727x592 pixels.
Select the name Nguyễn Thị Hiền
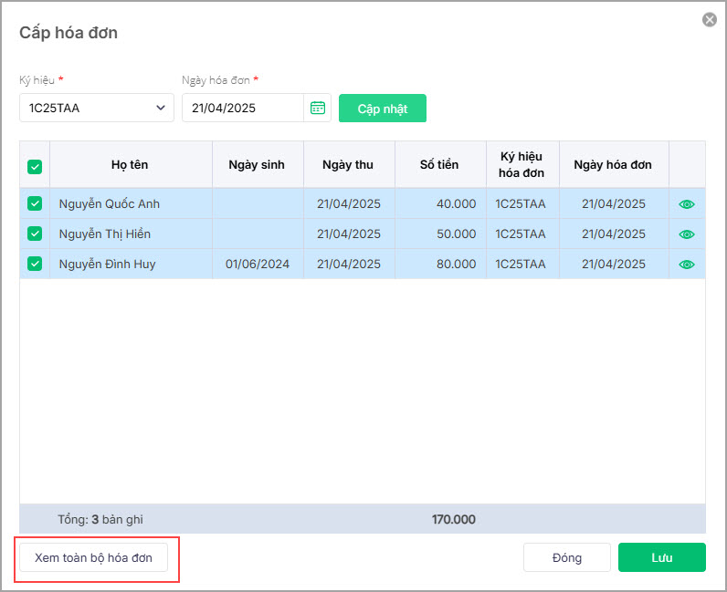[x=105, y=234]
